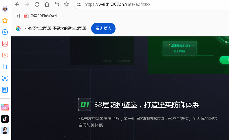View site information in the address bar
The width and height of the screenshot is (229, 140).
[x=79, y=4]
